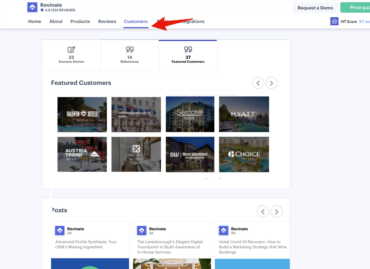Image resolution: width=370 pixels, height=269 pixels.
Task: Open Santiago de Alfama thumbnail
Action: pyautogui.click(x=136, y=154)
